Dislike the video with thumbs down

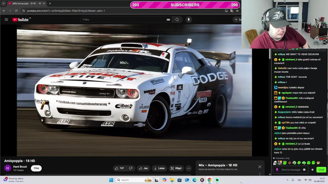point(131,168)
